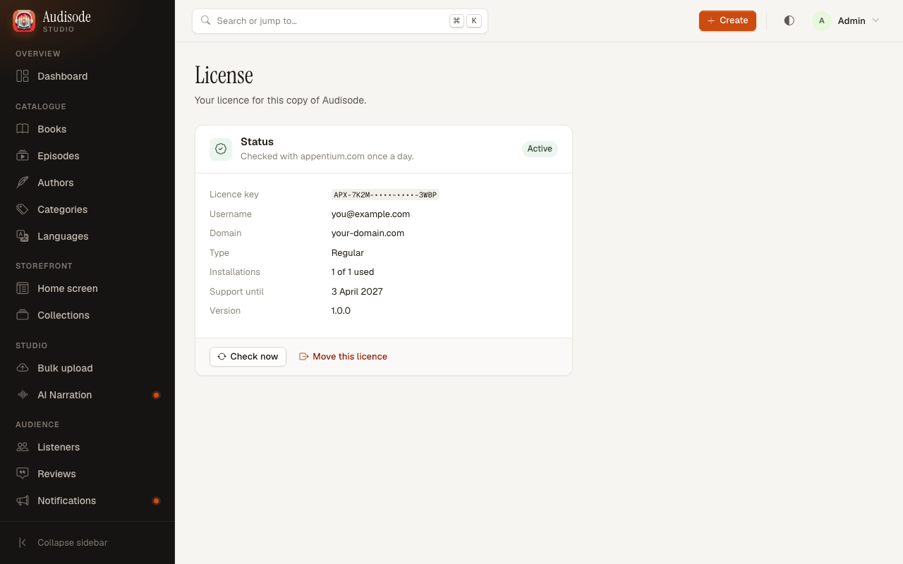Focus the Search or jump to field
Viewport: 903px width, 564px height.
tap(340, 20)
